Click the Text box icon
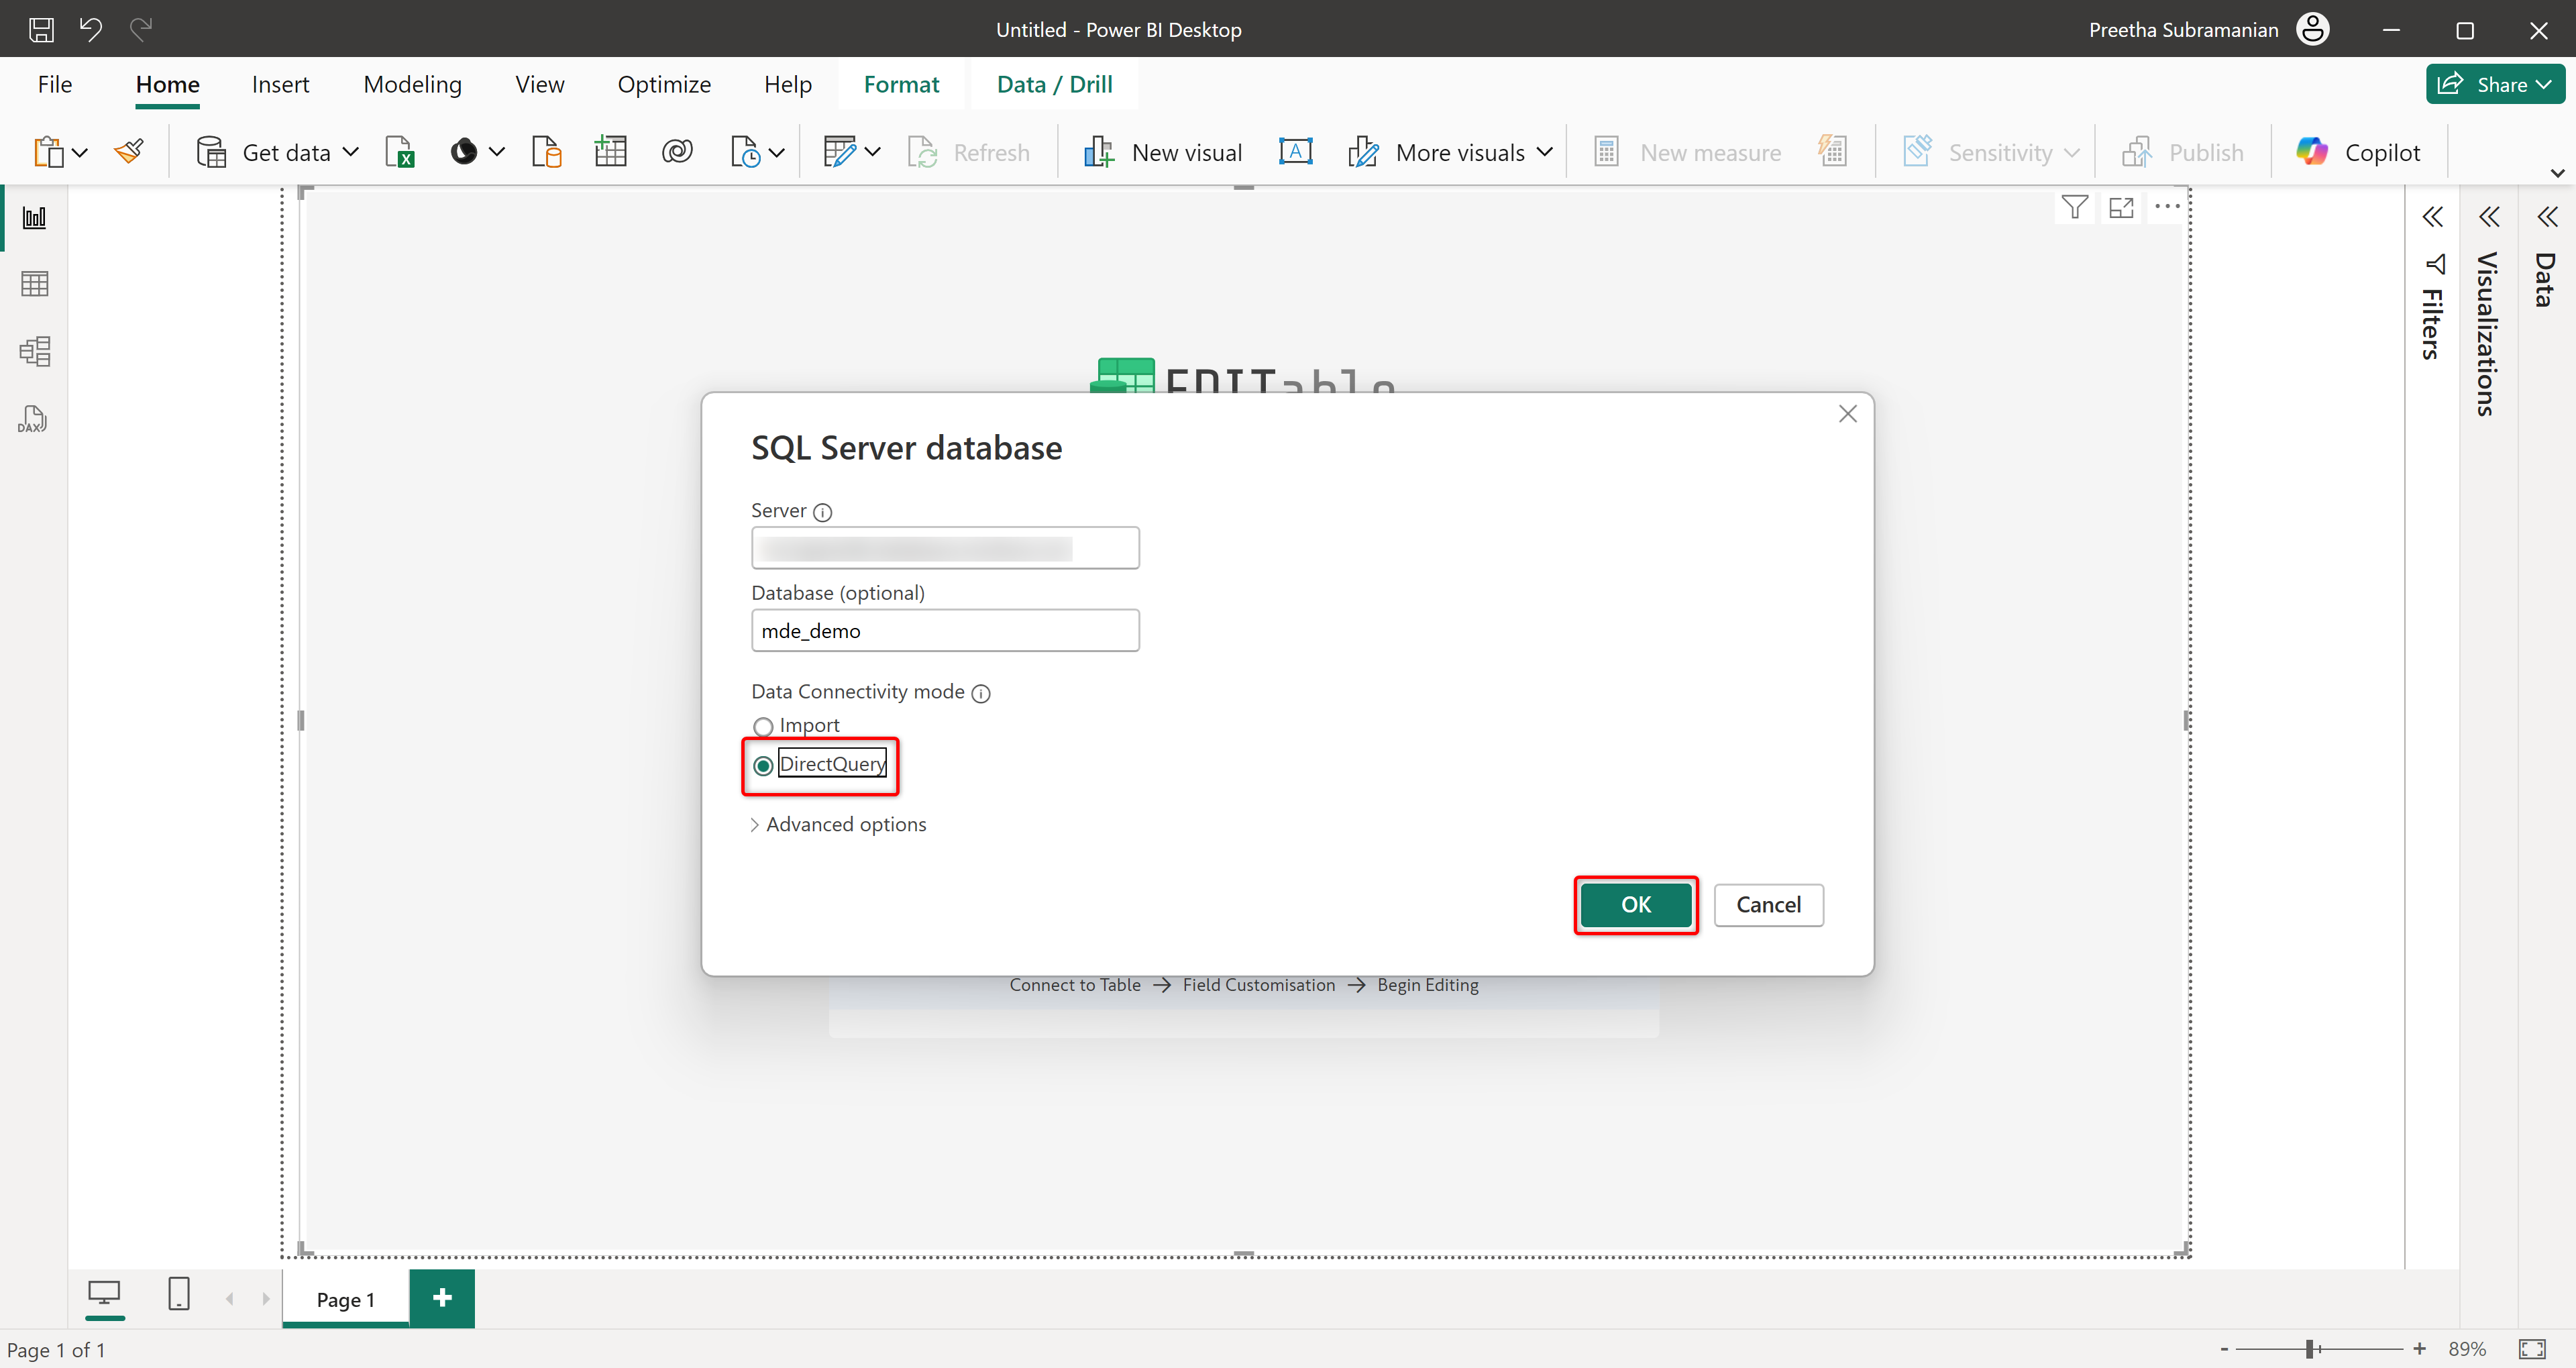 (1295, 152)
